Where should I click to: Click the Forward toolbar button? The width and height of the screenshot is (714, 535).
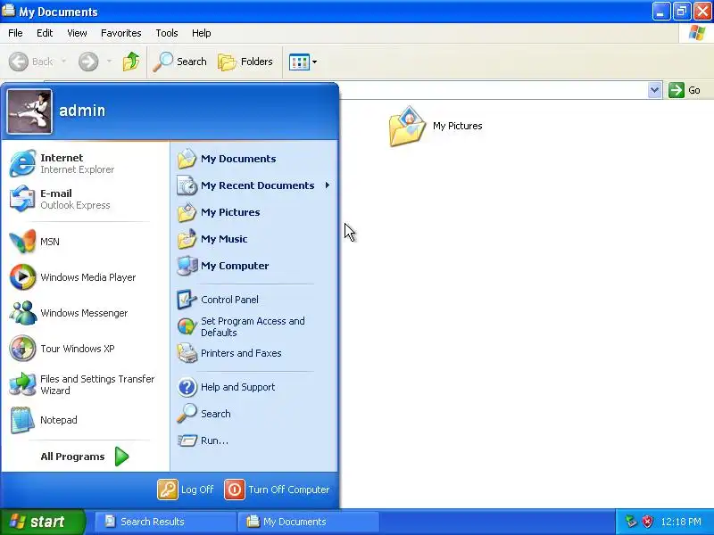coord(88,62)
